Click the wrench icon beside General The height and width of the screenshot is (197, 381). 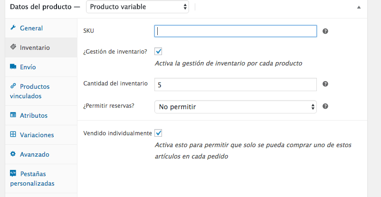point(13,28)
